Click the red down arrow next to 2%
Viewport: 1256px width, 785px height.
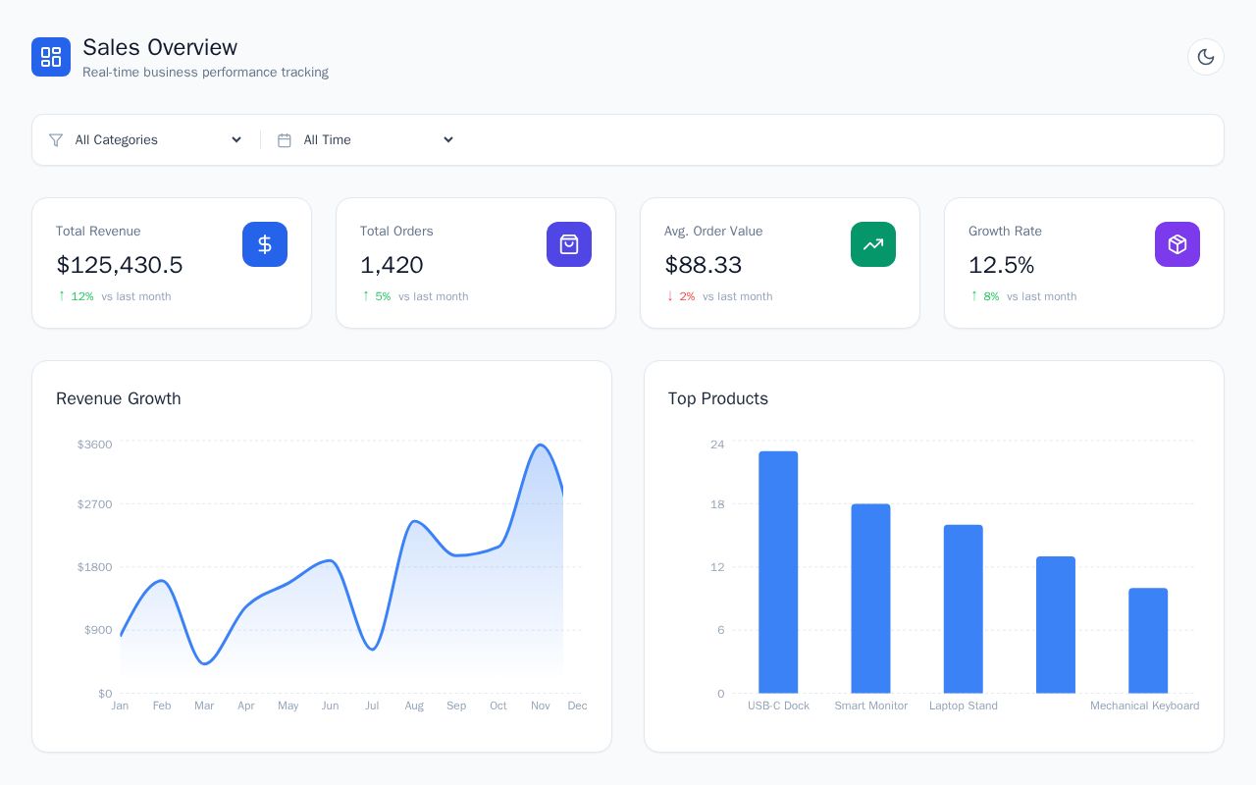[670, 295]
